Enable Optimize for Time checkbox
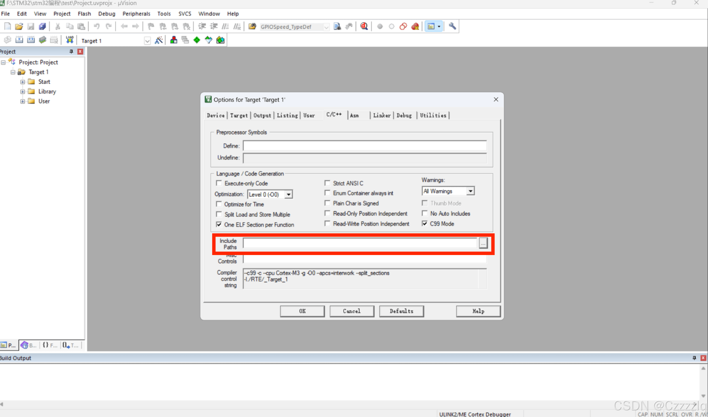Image resolution: width=708 pixels, height=417 pixels. (219, 204)
